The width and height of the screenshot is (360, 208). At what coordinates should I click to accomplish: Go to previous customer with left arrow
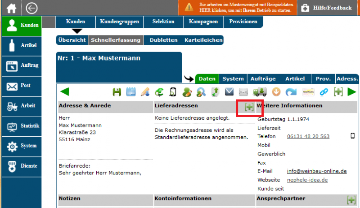click(x=65, y=92)
